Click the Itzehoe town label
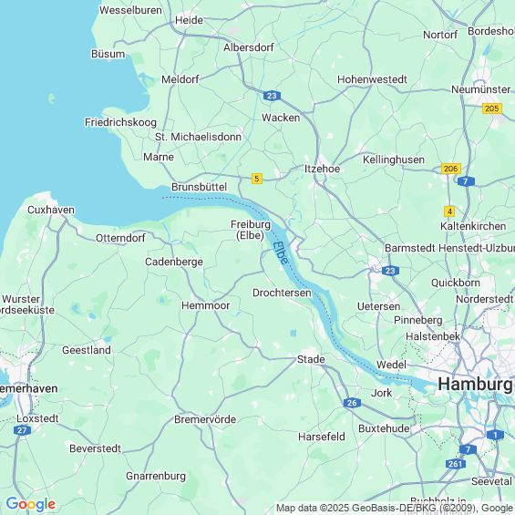Image resolution: width=515 pixels, height=515 pixels. coord(322,169)
